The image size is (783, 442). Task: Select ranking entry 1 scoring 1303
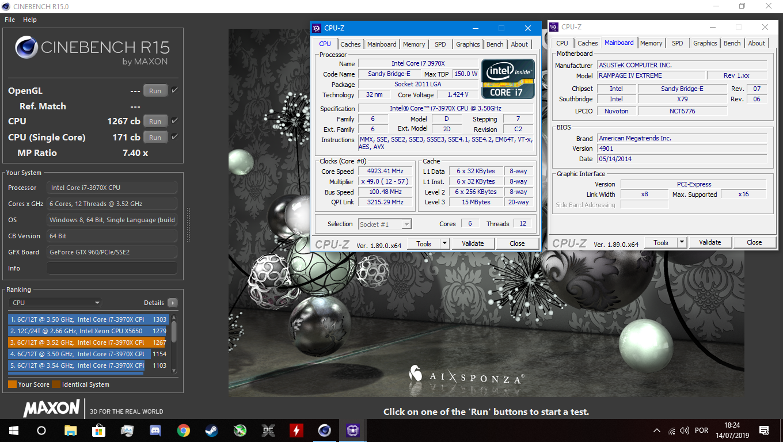[x=88, y=319]
